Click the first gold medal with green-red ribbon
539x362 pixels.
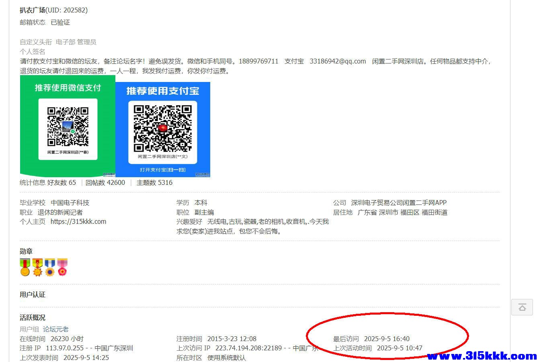tap(25, 267)
